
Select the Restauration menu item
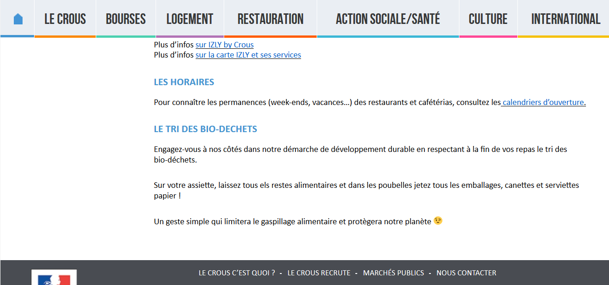270,19
